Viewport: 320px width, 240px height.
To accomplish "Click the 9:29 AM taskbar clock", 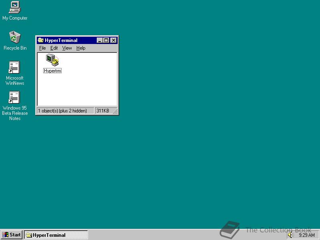I will (306, 235).
